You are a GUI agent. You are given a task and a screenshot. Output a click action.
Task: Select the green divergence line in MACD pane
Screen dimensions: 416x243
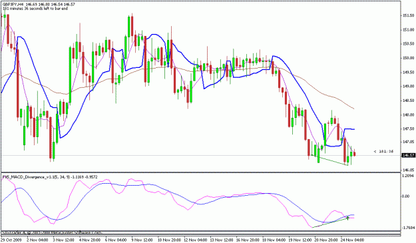click(330, 222)
